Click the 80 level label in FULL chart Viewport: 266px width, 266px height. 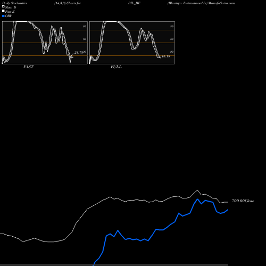click(x=172, y=26)
